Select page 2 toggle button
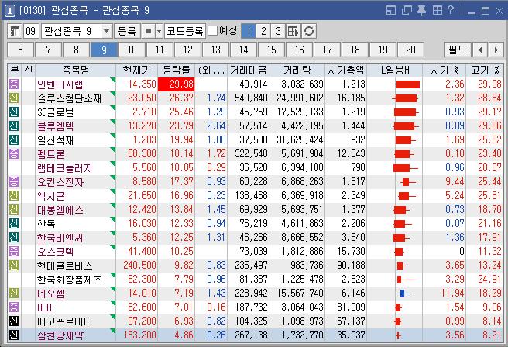508x347 pixels. (263, 32)
